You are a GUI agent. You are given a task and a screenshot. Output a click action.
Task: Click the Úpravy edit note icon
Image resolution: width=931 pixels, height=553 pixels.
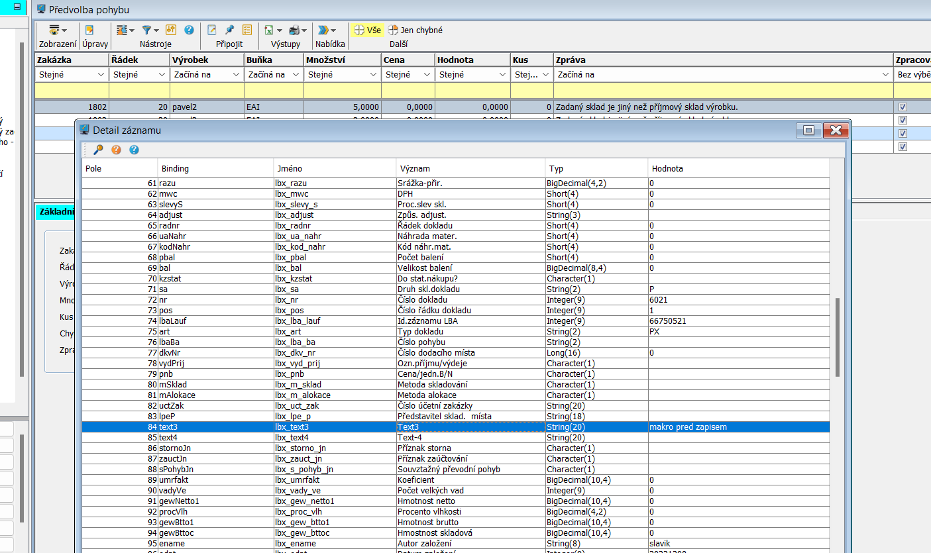(x=89, y=30)
